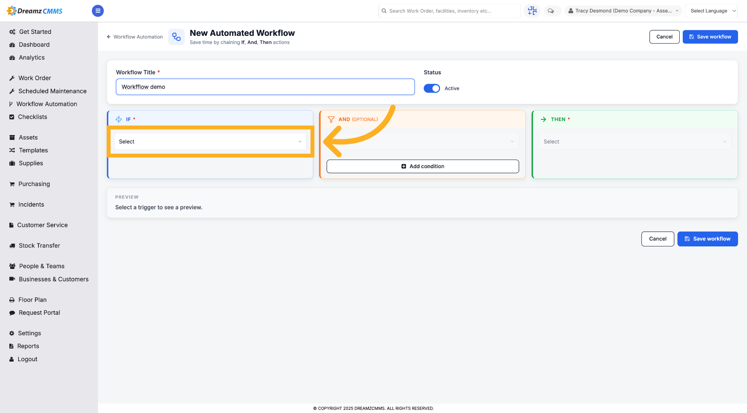Screen dimensions: 747x413
Task: Click the lightning bolt IF icon
Action: (119, 120)
